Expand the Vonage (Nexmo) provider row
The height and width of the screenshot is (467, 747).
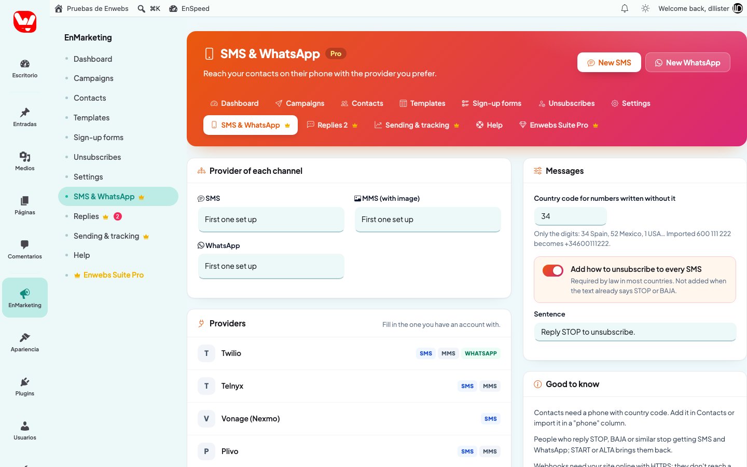pyautogui.click(x=349, y=419)
